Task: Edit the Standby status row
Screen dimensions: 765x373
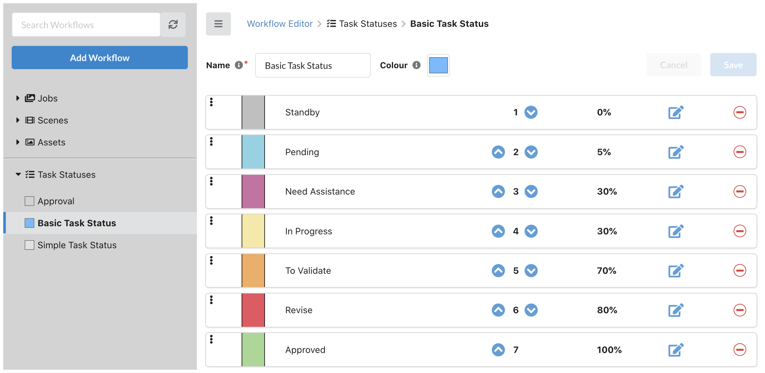Action: pyautogui.click(x=676, y=112)
